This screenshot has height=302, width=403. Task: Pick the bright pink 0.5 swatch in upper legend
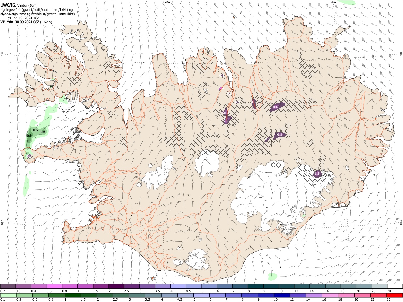coord(54,287)
